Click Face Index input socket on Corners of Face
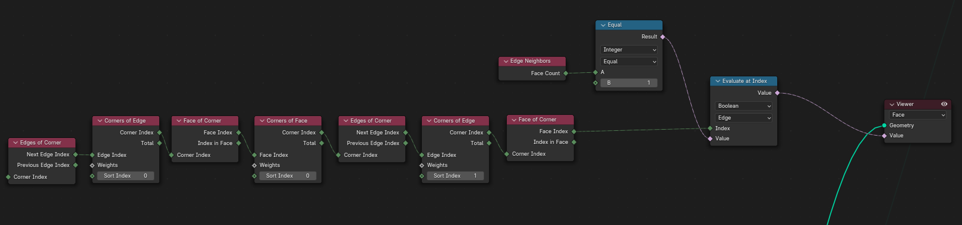The image size is (962, 225). click(254, 155)
